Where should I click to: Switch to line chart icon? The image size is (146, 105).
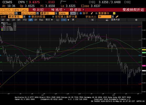58,20
